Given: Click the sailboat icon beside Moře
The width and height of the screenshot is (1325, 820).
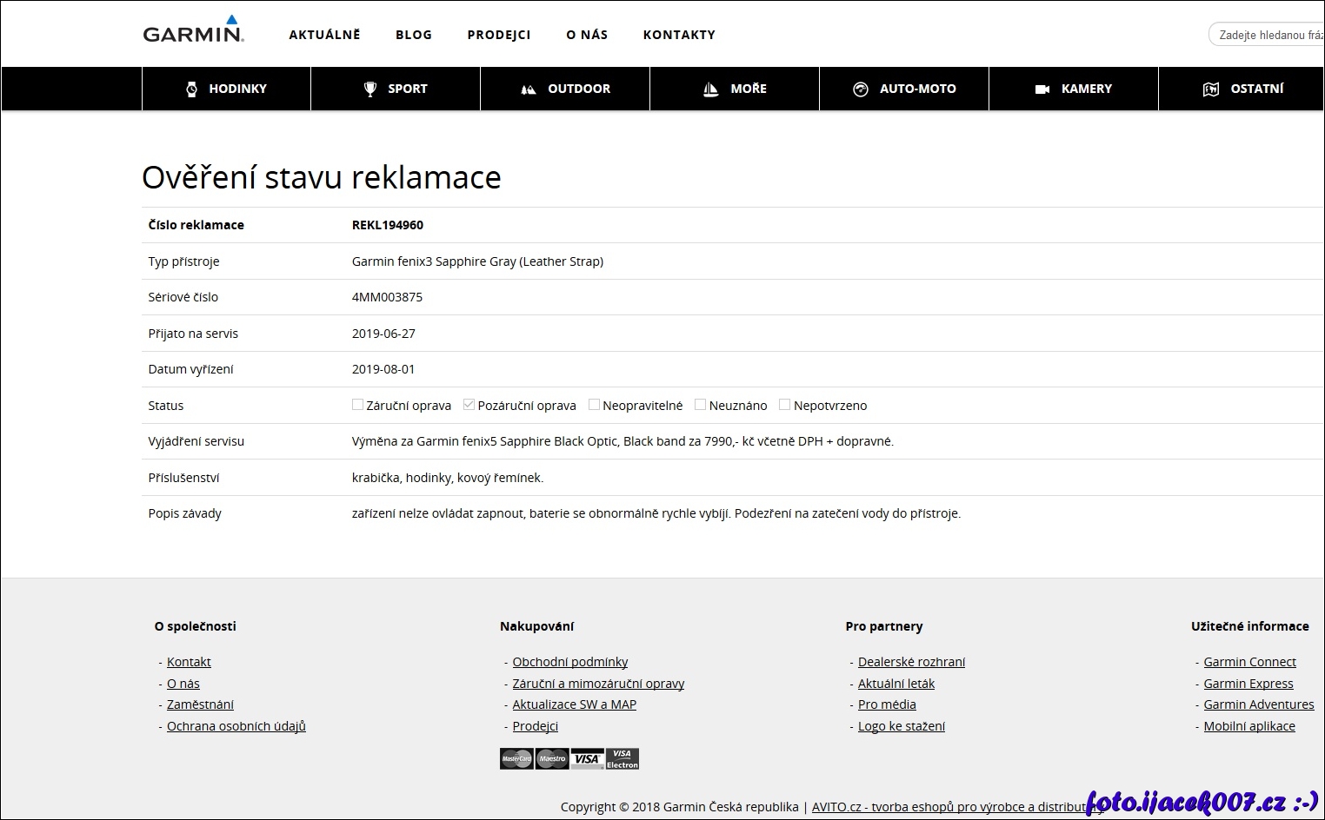Looking at the screenshot, I should 710,89.
